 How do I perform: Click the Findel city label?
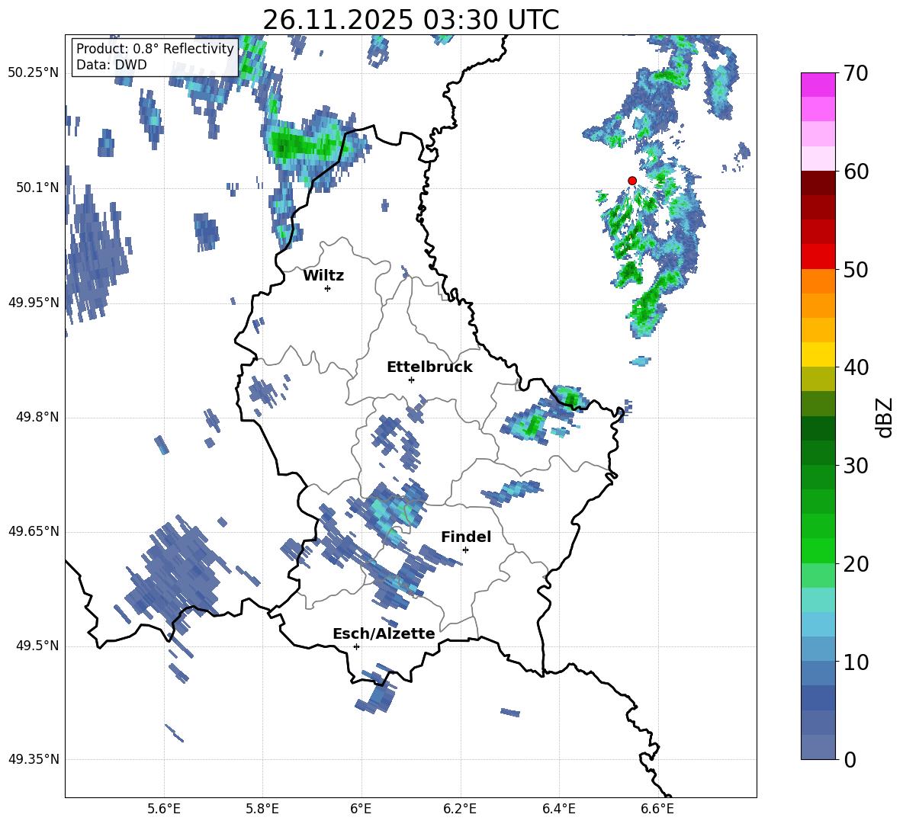[466, 537]
